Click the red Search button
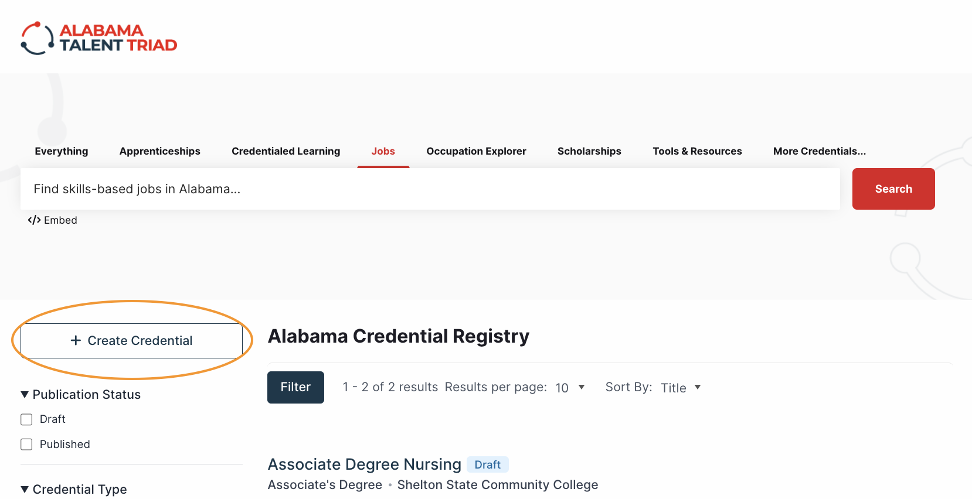The image size is (972, 499). [x=893, y=189]
